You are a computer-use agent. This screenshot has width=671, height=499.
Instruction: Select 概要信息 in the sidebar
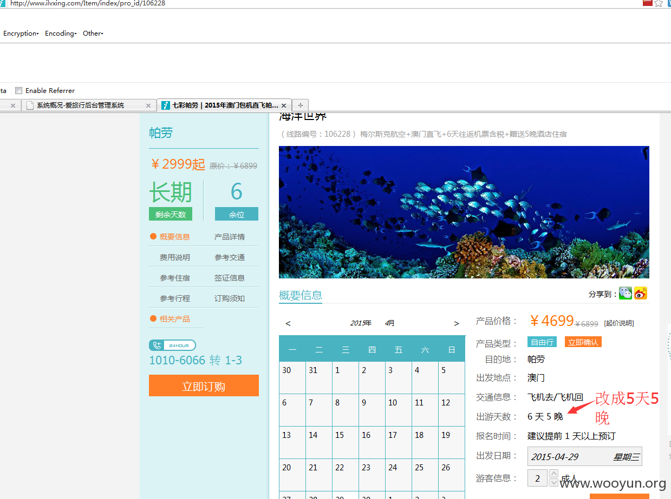pyautogui.click(x=174, y=237)
